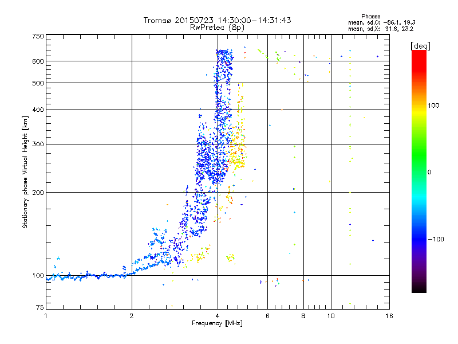Click the y-axis tick label '600'
Viewport: 458px width, 344px height.
(x=38, y=61)
